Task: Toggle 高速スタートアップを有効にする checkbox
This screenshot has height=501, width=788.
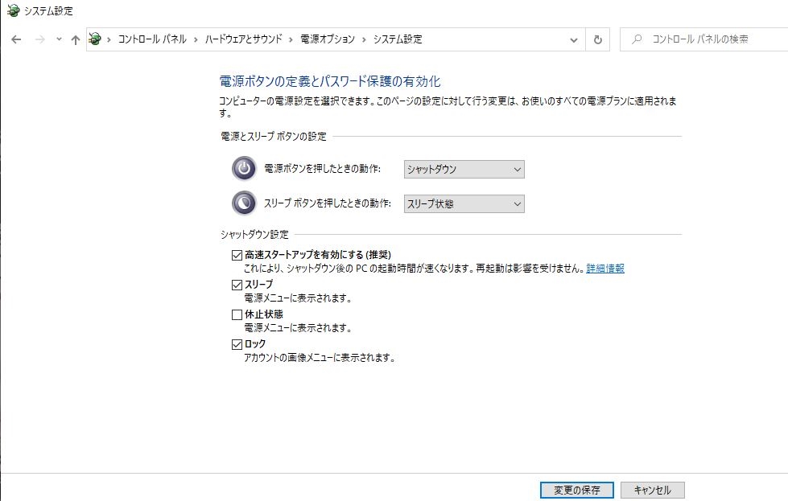Action: 237,255
